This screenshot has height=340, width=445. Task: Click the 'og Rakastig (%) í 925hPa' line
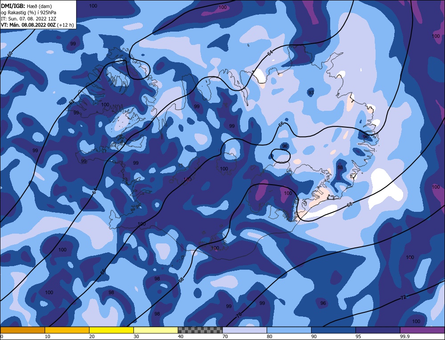[x=28, y=12]
